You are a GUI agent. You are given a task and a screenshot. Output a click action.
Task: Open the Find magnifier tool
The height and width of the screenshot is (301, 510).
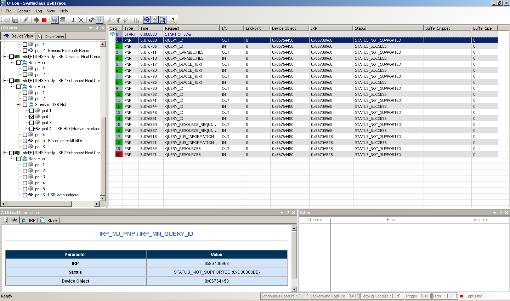[x=110, y=20]
